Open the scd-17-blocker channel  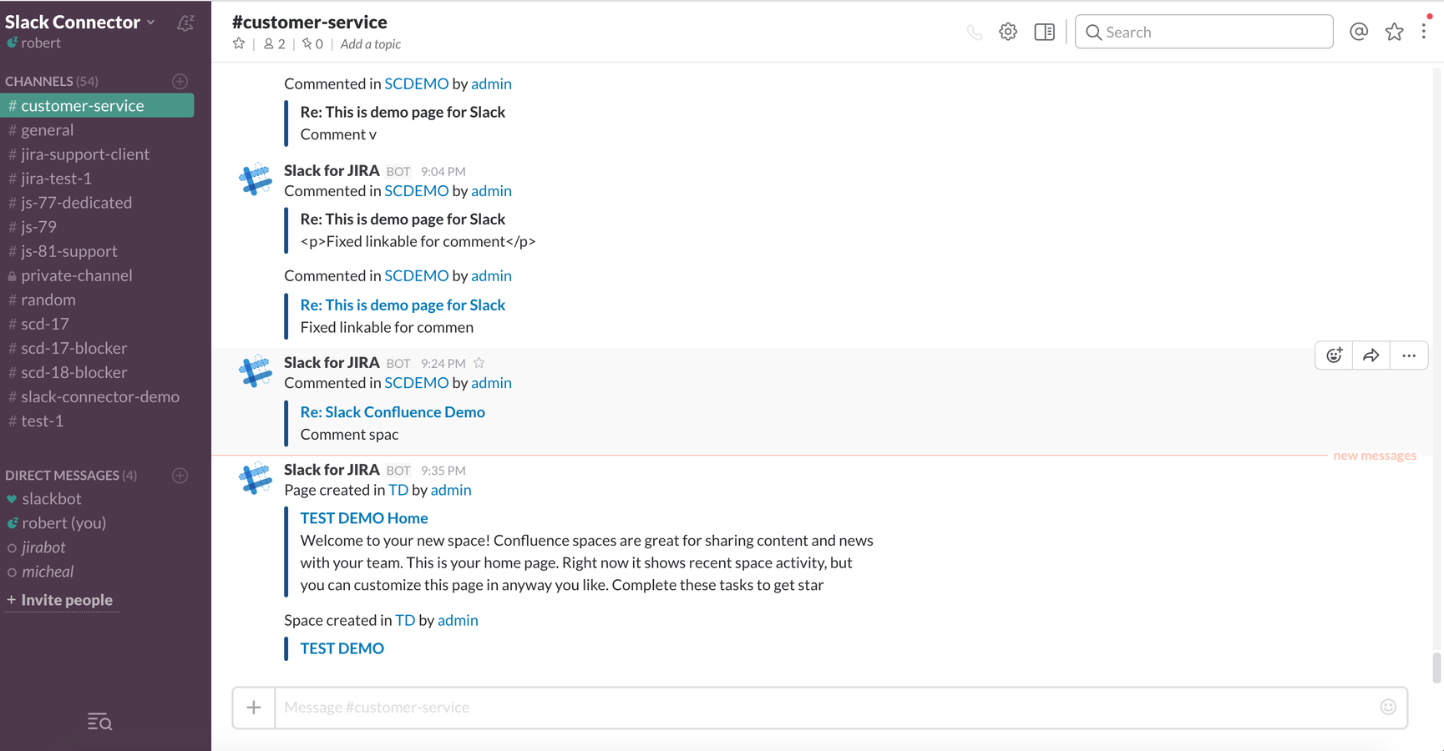[97, 347]
